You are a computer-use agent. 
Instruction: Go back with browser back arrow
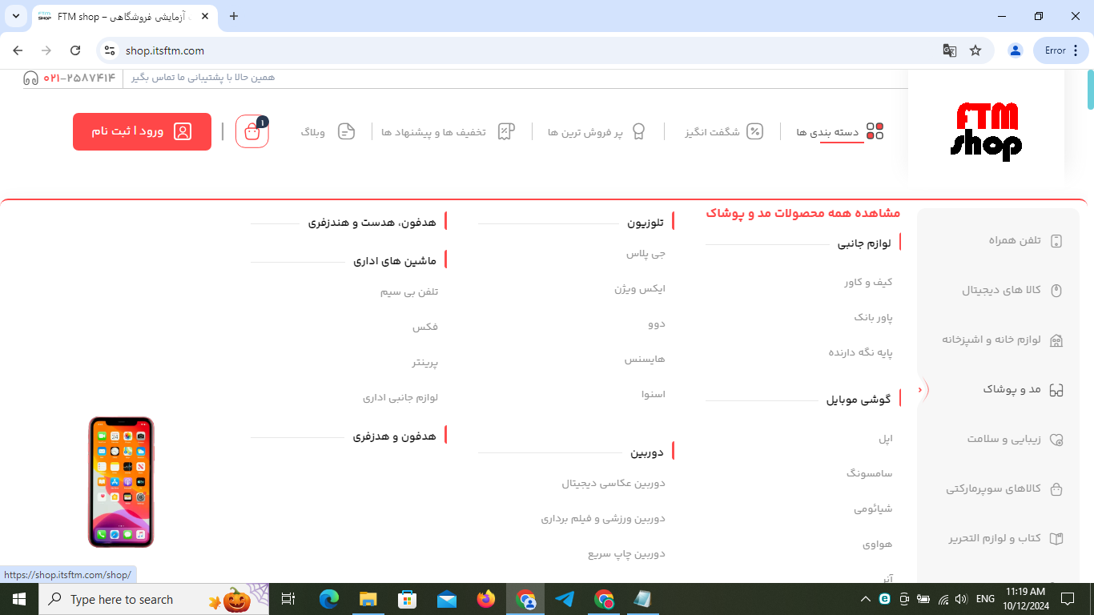[18, 50]
